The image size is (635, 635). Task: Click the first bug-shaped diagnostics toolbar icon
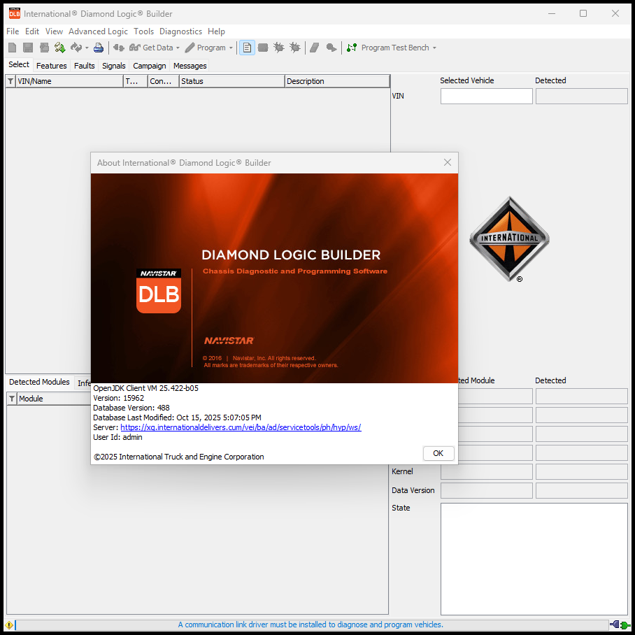tap(279, 48)
